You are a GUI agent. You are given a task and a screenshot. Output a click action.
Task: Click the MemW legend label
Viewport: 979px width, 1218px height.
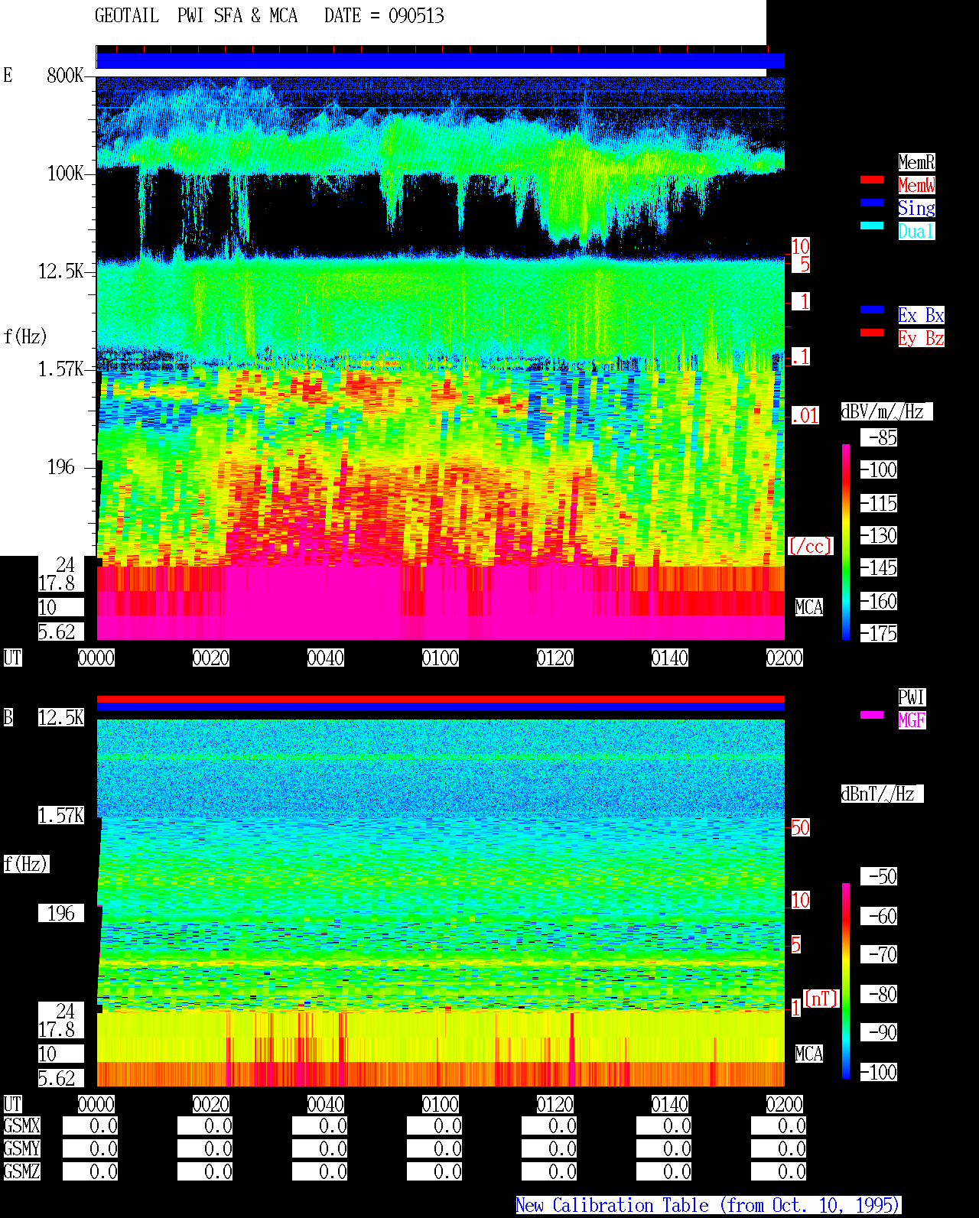[916, 185]
